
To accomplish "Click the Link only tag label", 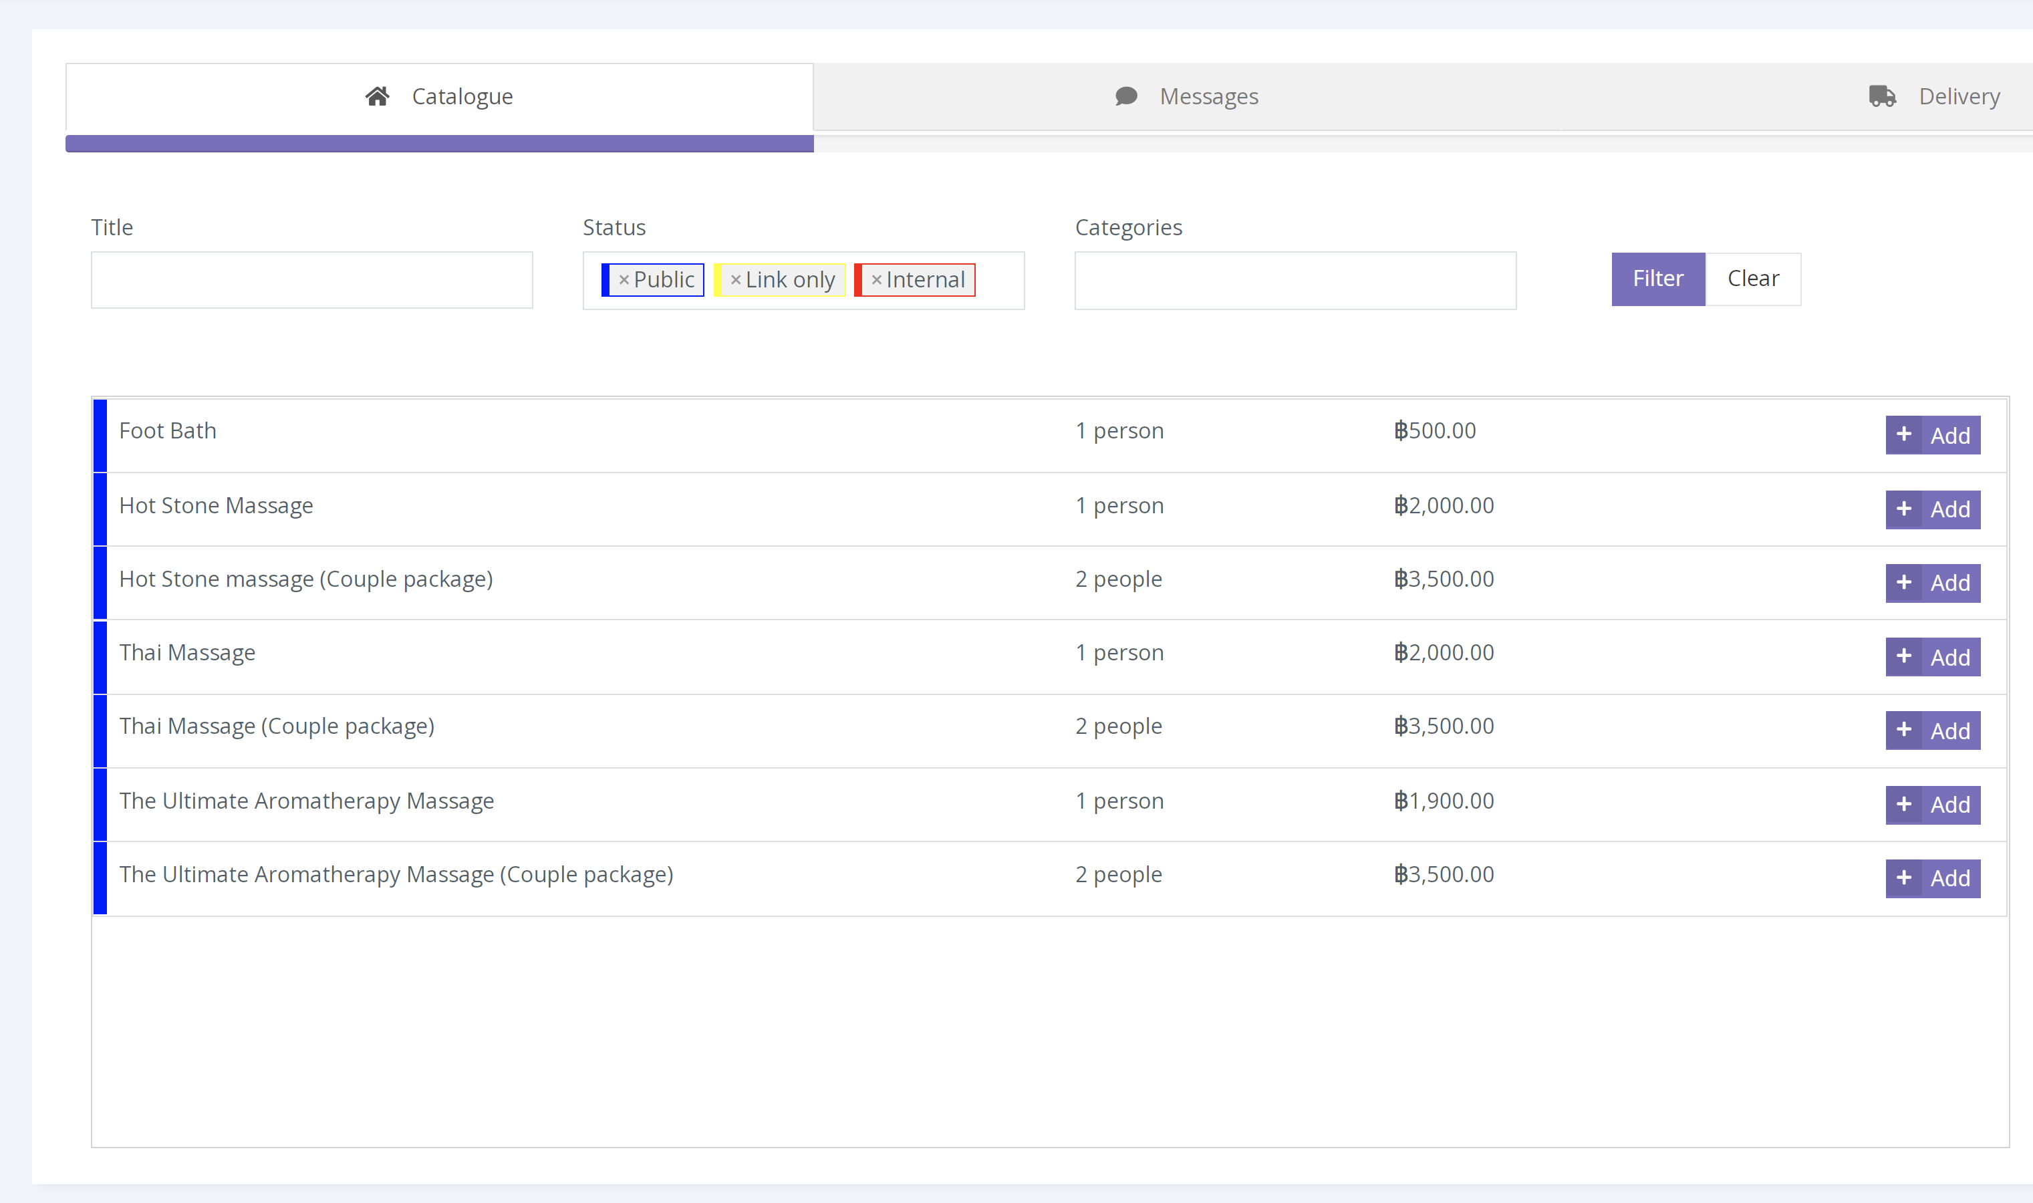I will (789, 279).
